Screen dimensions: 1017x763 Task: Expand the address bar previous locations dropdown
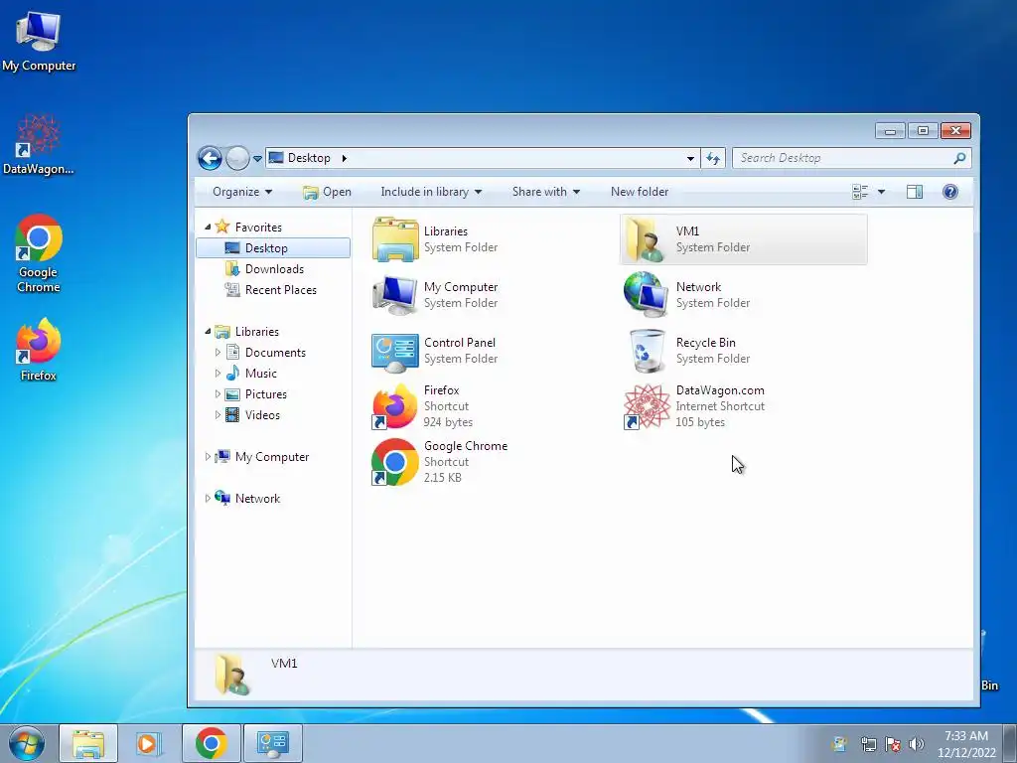[x=690, y=158]
